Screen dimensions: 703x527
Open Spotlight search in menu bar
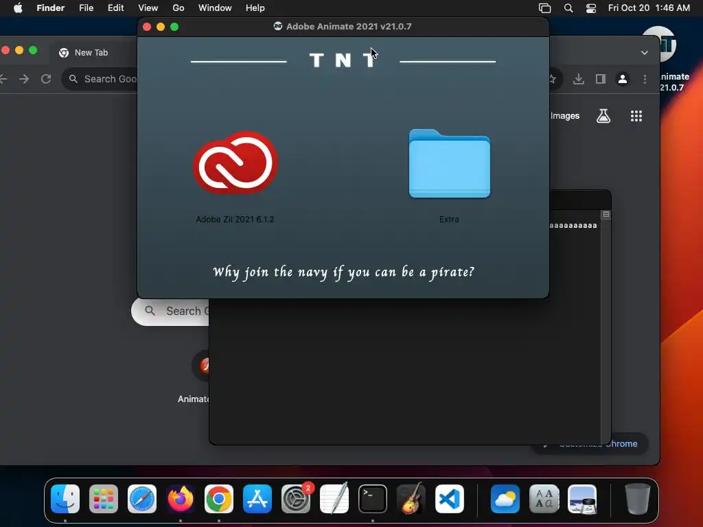568,8
